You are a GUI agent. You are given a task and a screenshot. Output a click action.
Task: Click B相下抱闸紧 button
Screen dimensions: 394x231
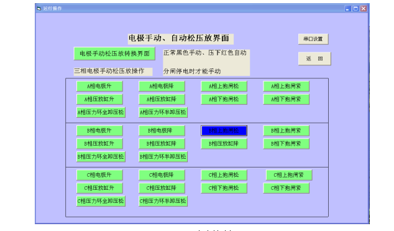[286, 144]
